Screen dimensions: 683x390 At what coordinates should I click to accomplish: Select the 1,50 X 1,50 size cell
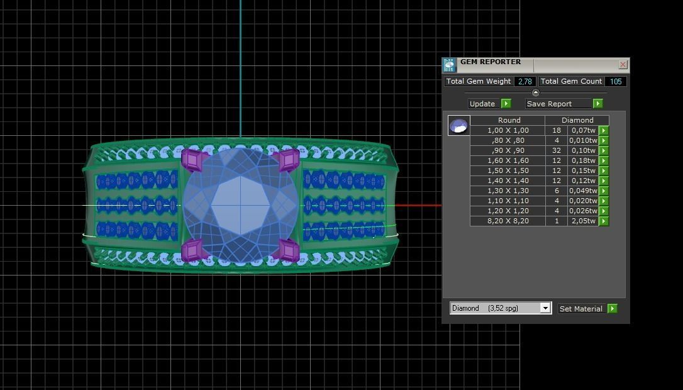(x=508, y=170)
